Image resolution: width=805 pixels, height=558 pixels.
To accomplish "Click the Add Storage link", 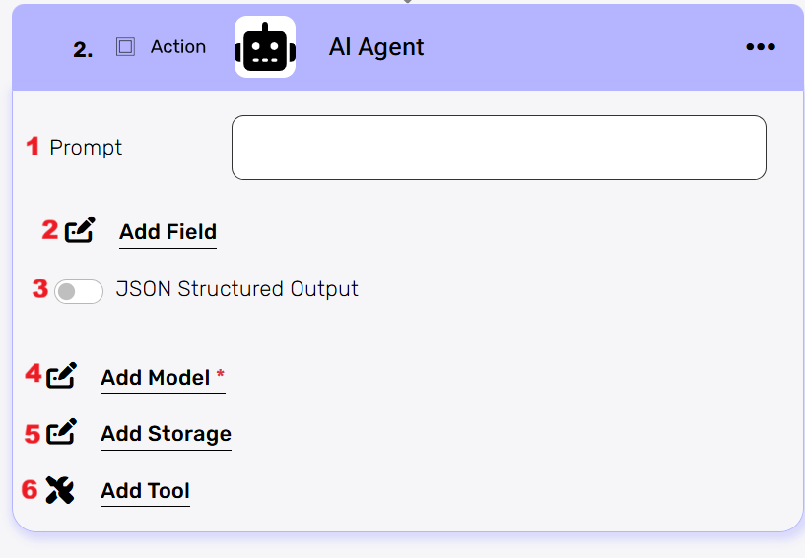I will pos(166,434).
